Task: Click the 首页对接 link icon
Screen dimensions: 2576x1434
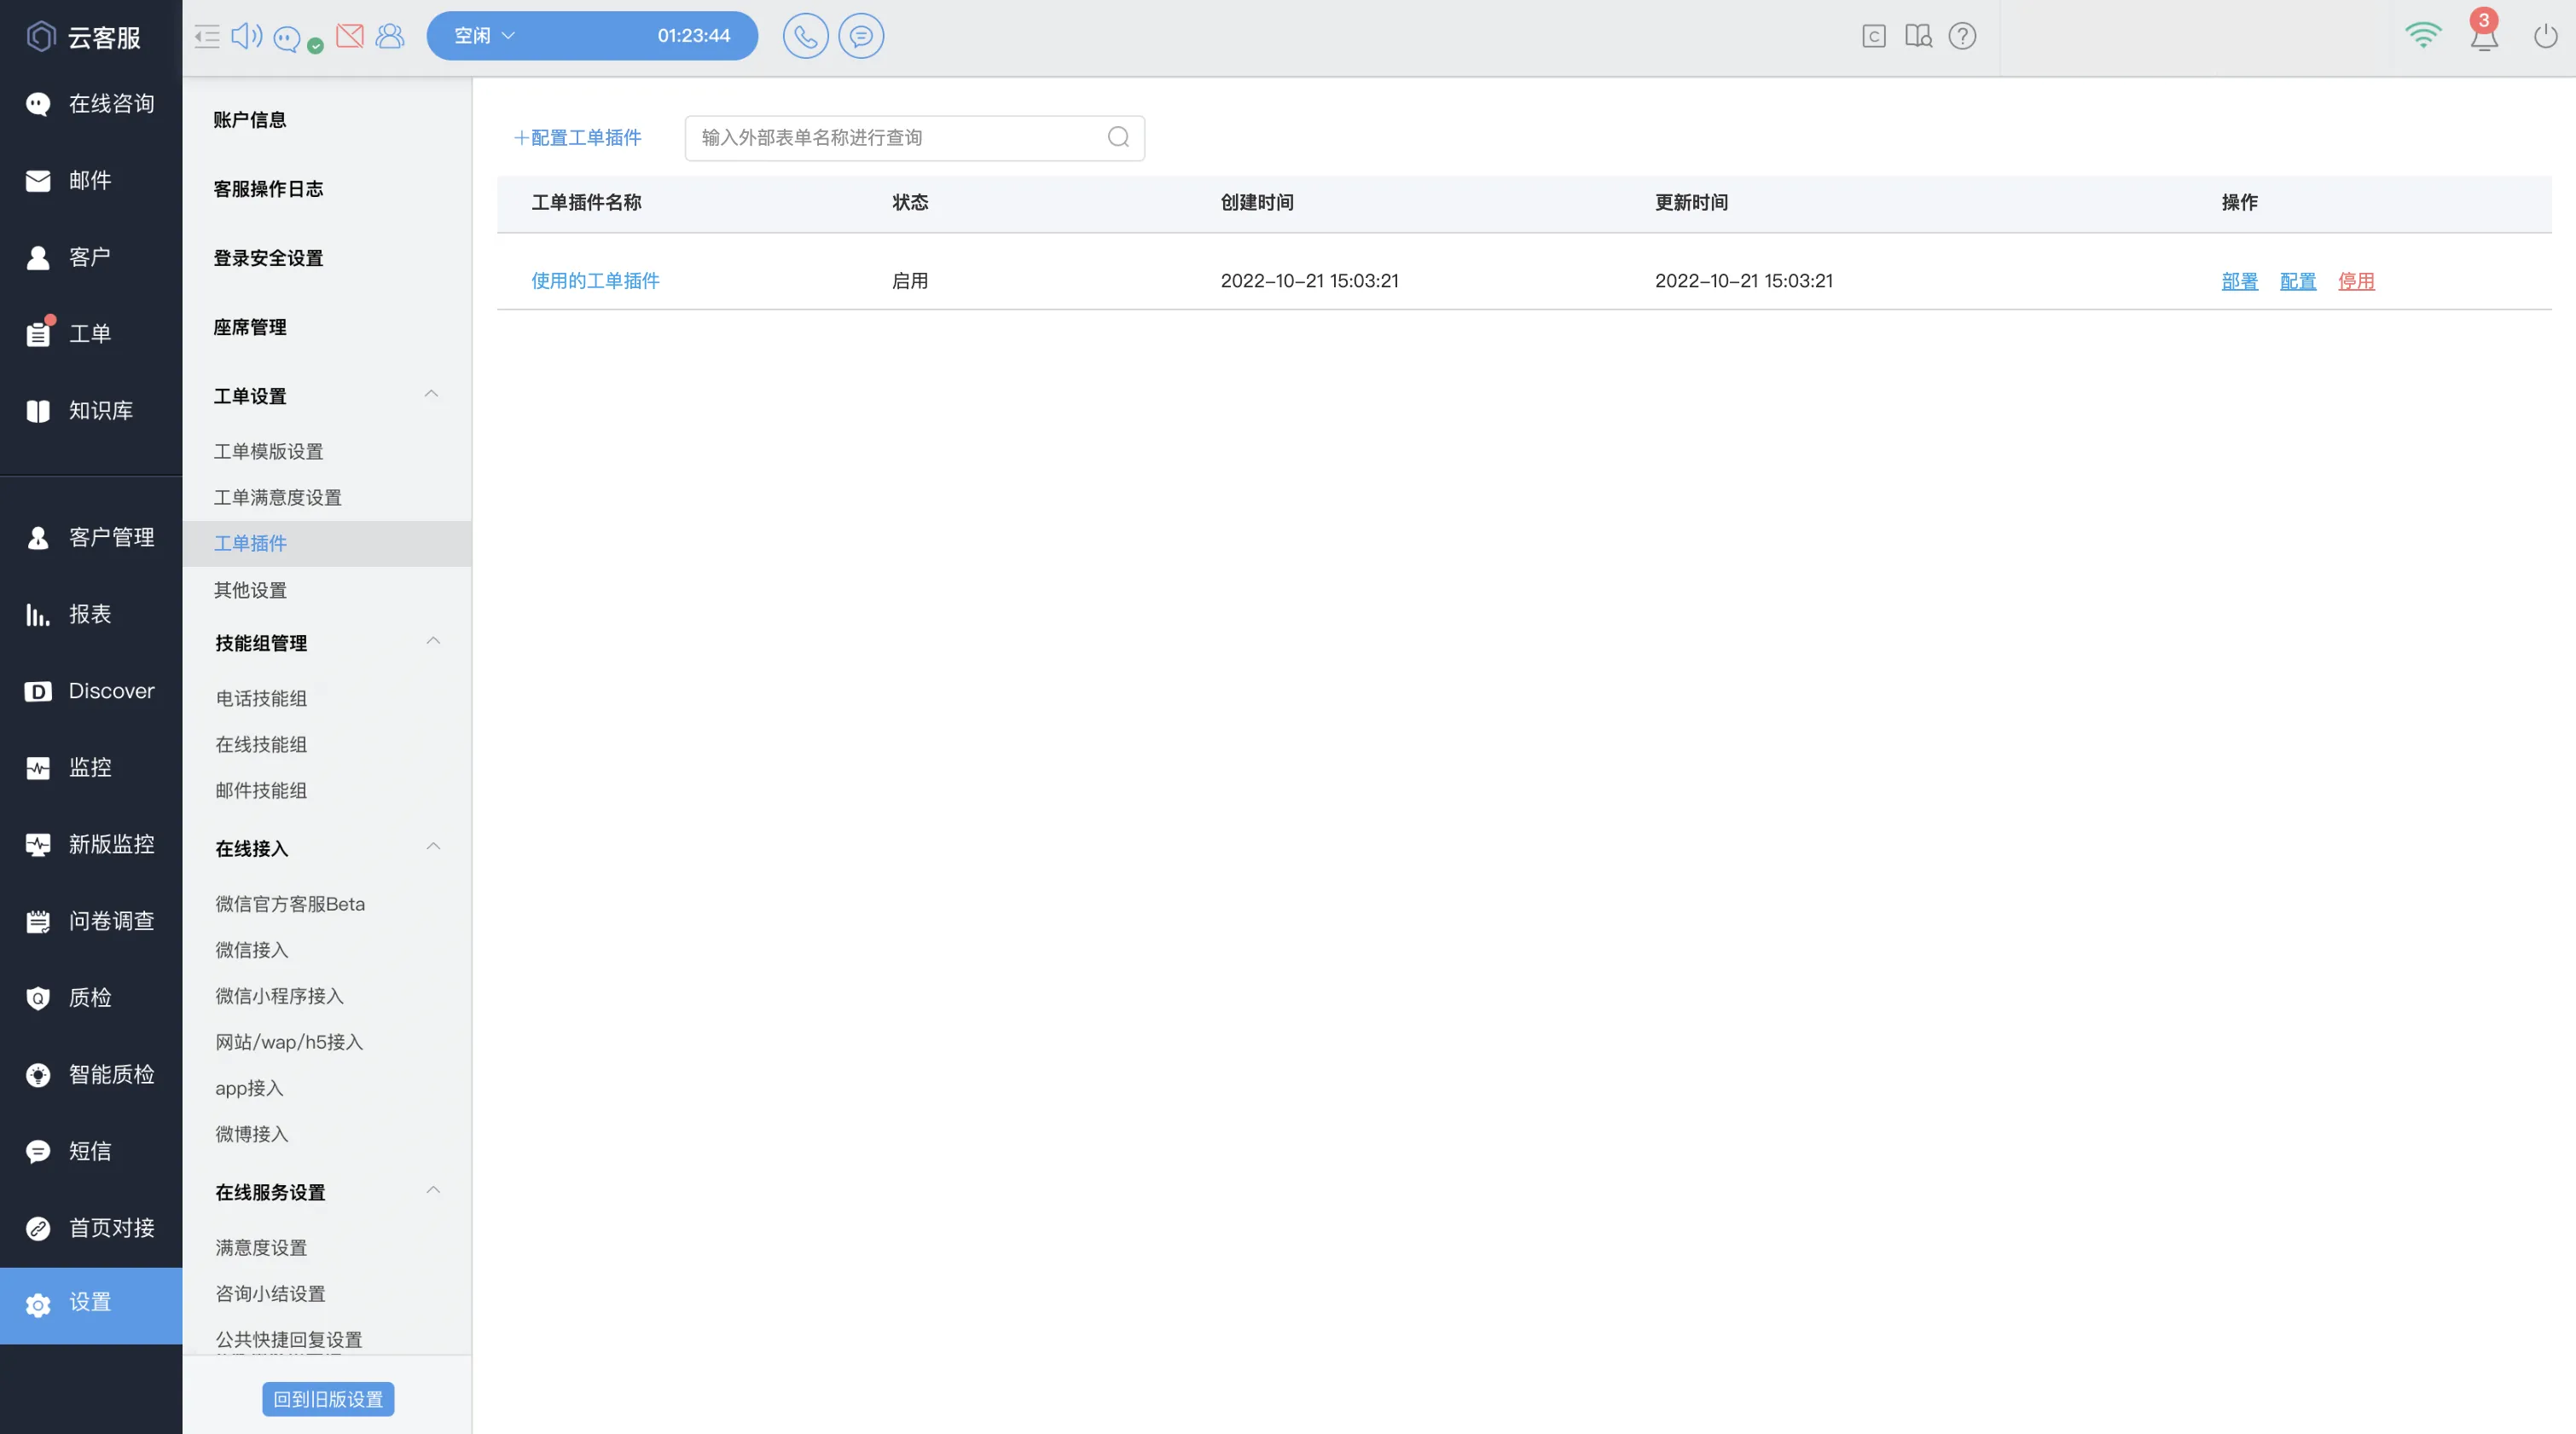Action: pyautogui.click(x=38, y=1229)
